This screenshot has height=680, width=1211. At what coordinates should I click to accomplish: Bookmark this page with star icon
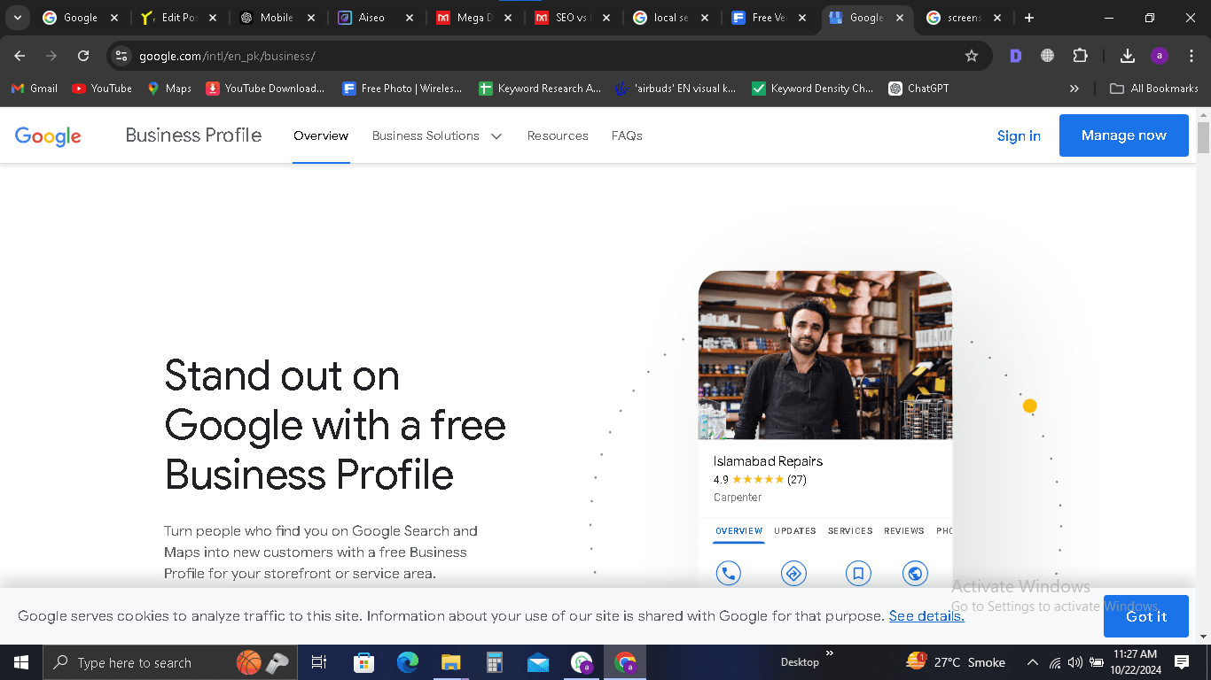(972, 56)
